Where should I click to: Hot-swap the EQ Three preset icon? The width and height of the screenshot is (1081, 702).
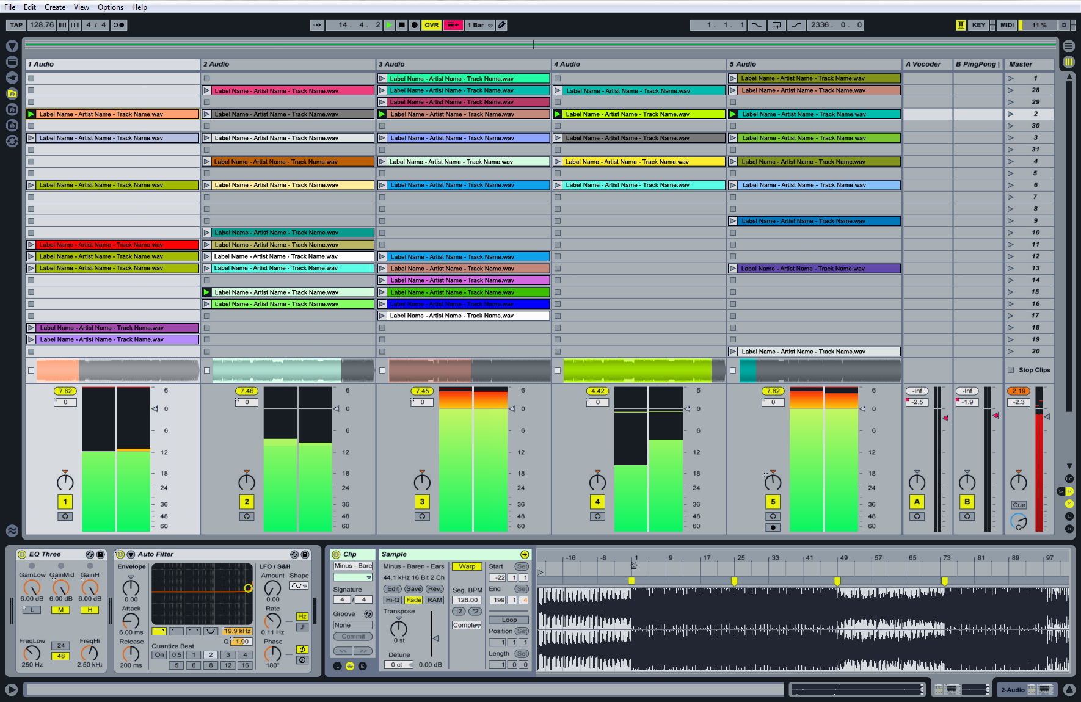tap(90, 554)
